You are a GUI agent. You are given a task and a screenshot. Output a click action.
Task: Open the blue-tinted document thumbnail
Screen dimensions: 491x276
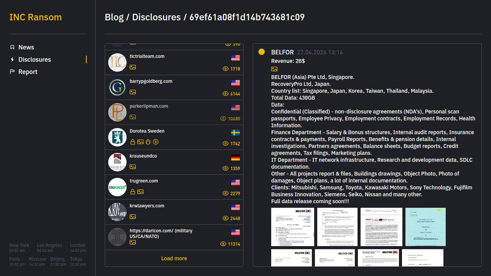425,227
